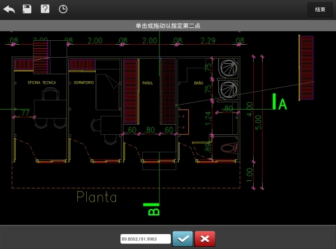Cancel input with the red X button

pos(205,238)
